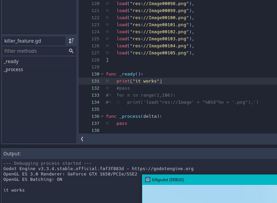277x203 pixels.
Task: Click the killer_feature.gd script name field
Action: [33, 41]
